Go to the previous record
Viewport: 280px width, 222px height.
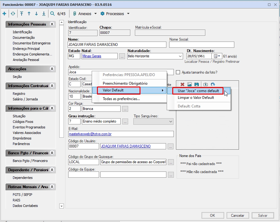[29, 14]
